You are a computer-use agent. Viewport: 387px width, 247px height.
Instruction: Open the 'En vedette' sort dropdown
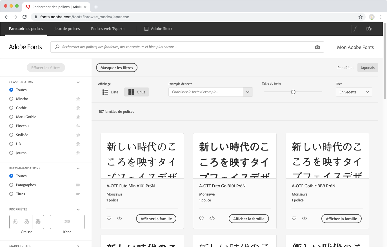(354, 92)
